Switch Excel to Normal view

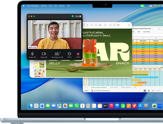point(145,91)
